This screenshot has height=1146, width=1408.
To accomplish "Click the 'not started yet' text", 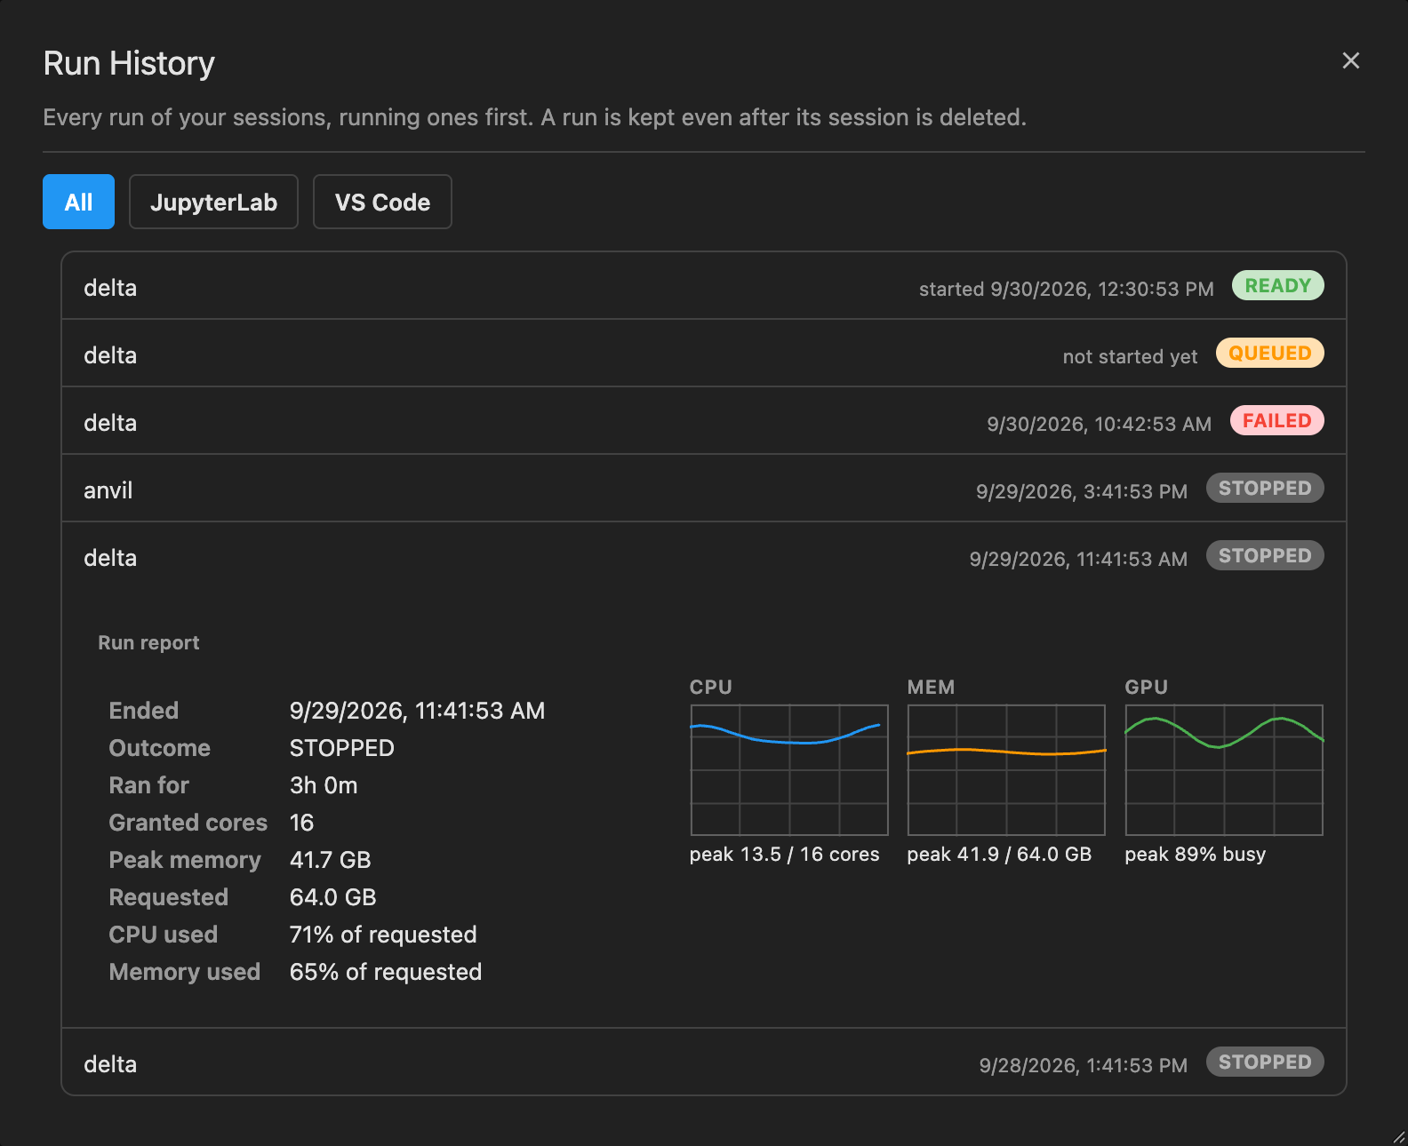I will tap(1130, 356).
